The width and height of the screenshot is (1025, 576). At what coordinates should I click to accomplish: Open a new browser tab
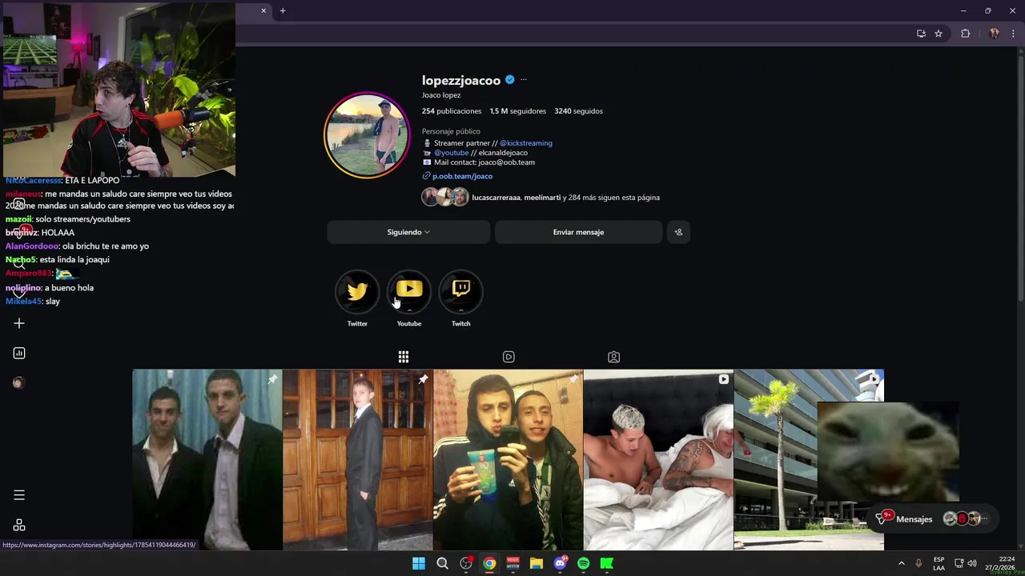click(x=283, y=10)
